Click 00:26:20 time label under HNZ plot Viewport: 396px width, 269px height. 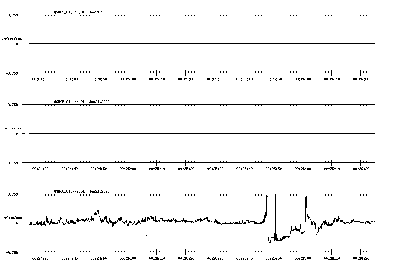(x=361, y=259)
